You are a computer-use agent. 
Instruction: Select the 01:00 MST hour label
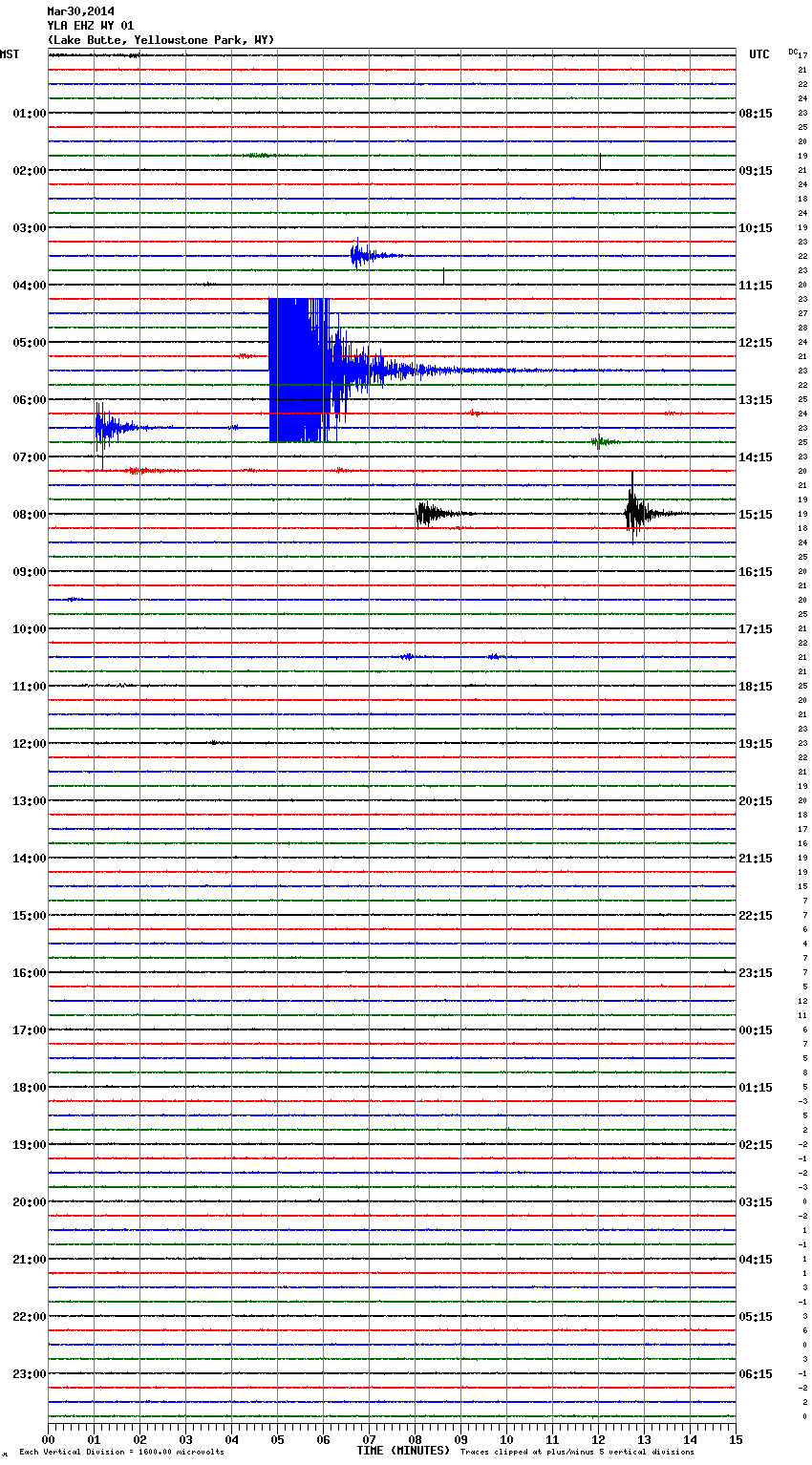(x=30, y=114)
